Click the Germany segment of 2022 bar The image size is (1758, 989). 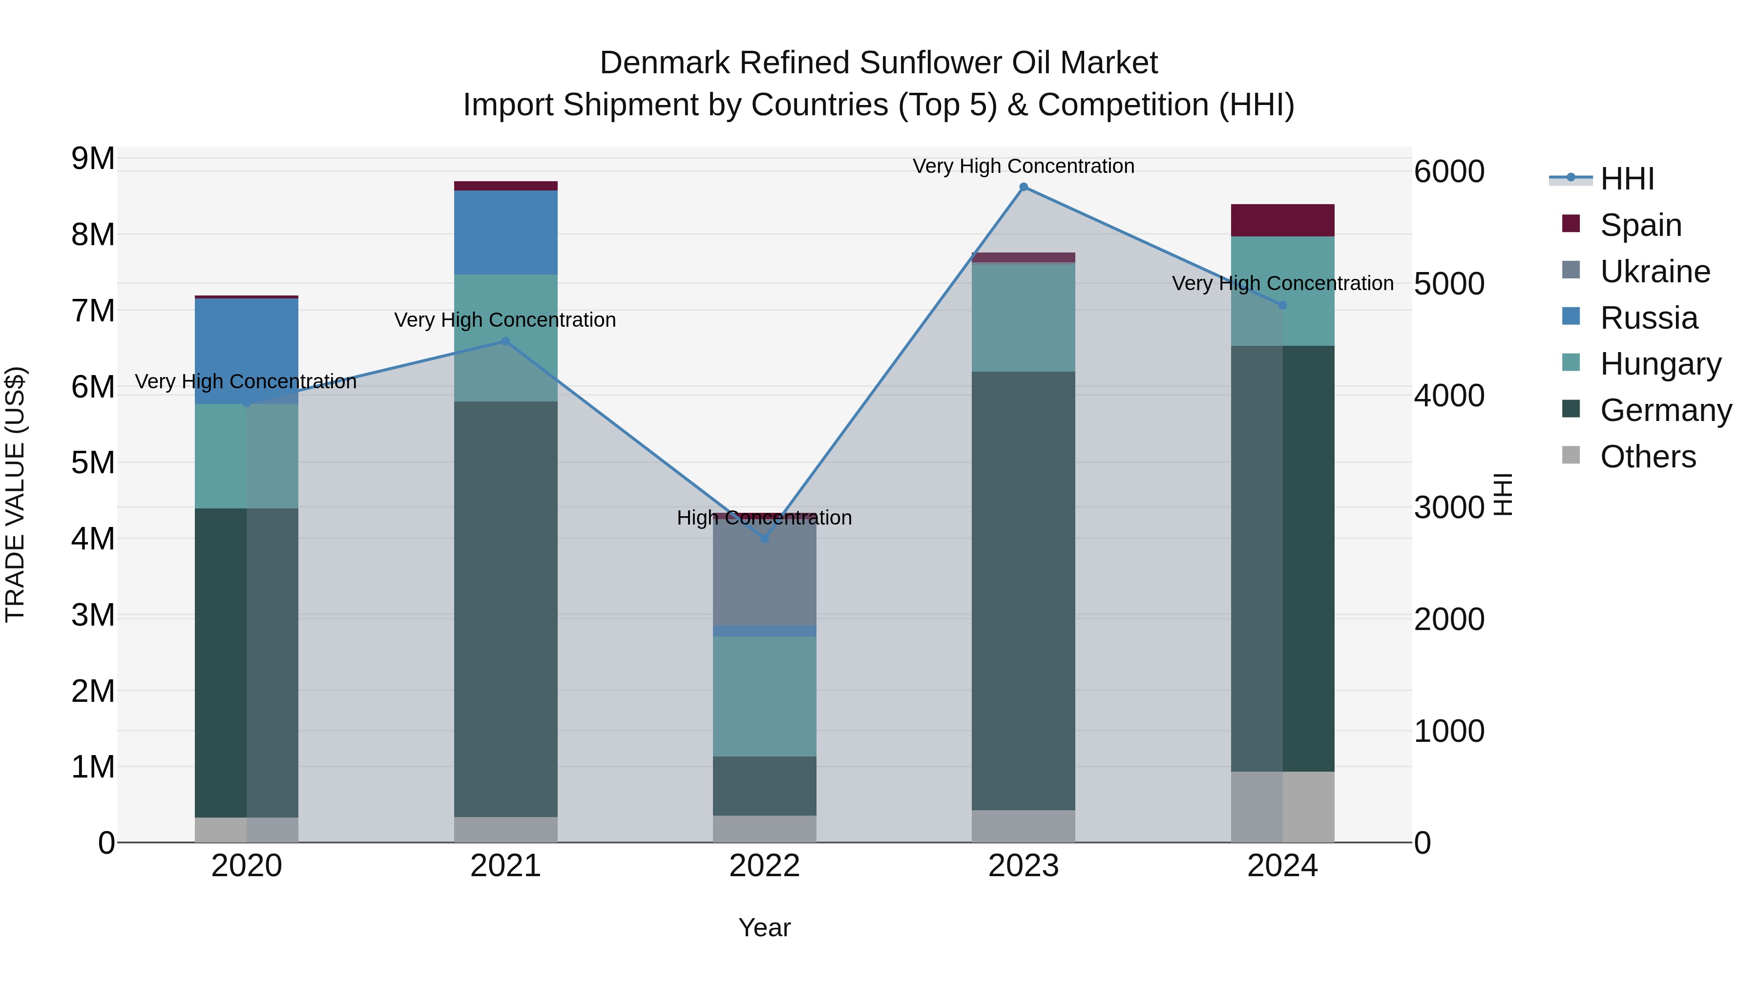[x=764, y=786]
